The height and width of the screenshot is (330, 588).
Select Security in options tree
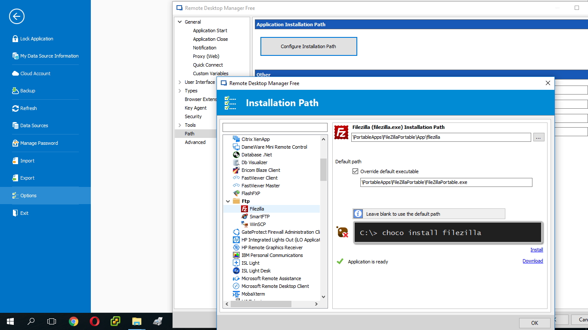click(x=193, y=116)
